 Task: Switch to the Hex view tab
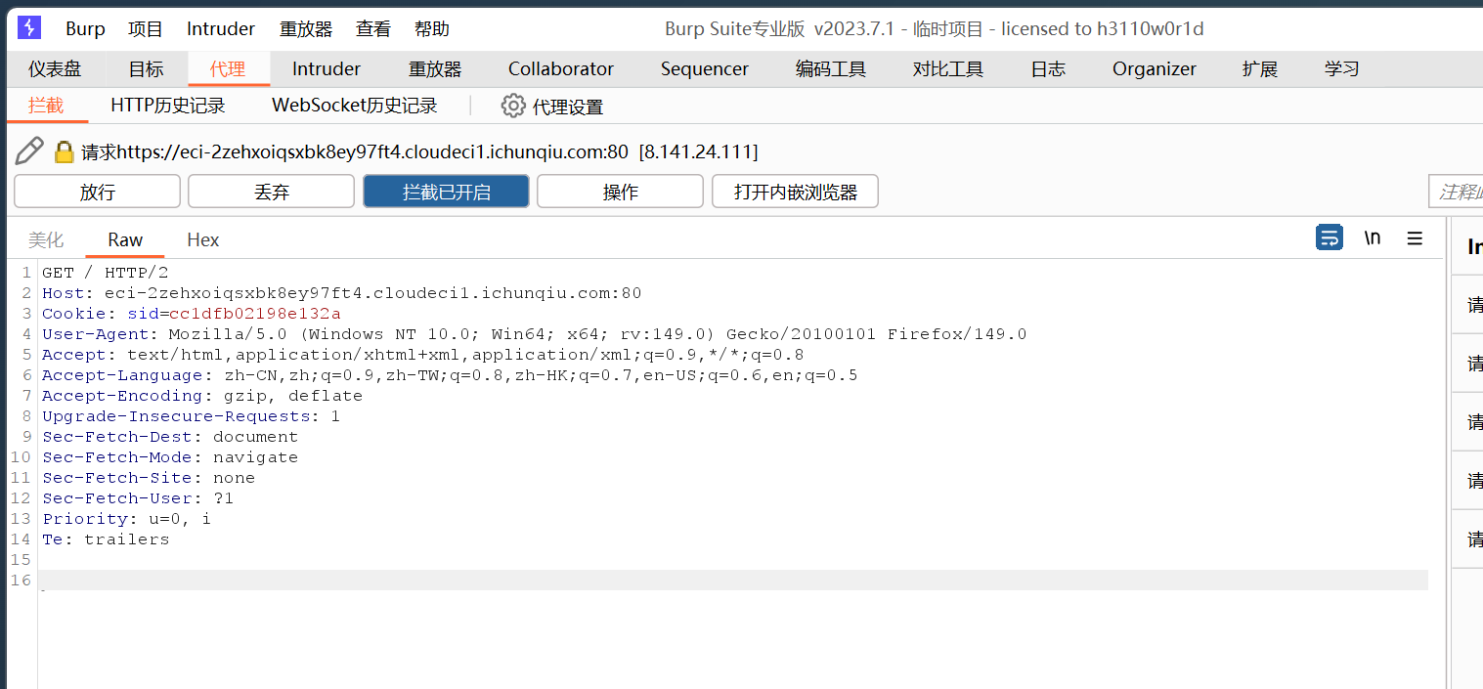[203, 239]
